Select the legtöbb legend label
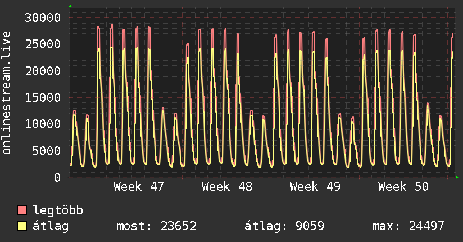Image resolution: width=463 pixels, height=242 pixels. click(x=58, y=210)
